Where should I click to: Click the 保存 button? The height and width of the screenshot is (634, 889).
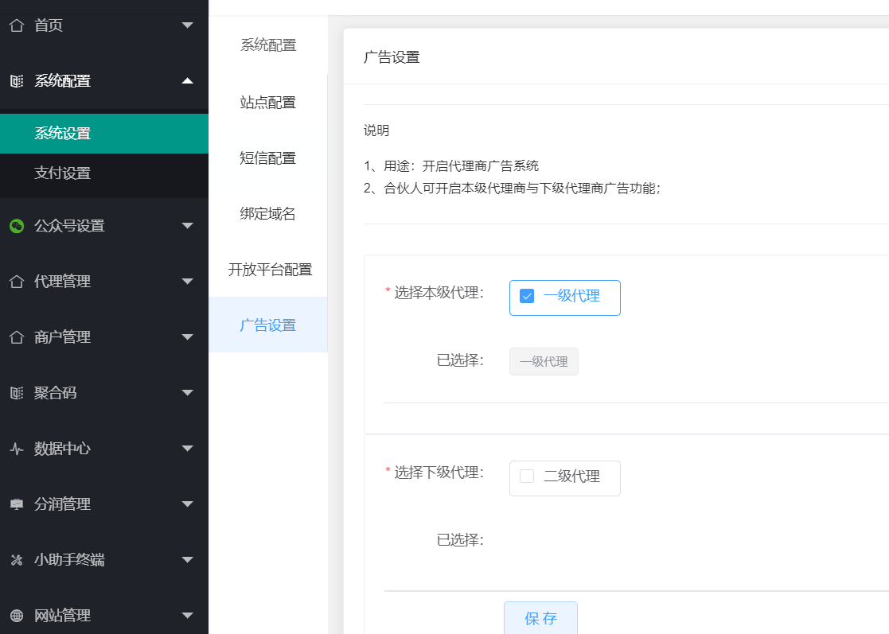[x=540, y=618]
